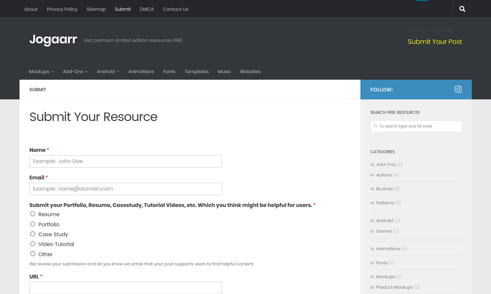Viewport: 491px width, 294px height.
Task: Go to Templates in main navigation
Action: click(x=196, y=72)
